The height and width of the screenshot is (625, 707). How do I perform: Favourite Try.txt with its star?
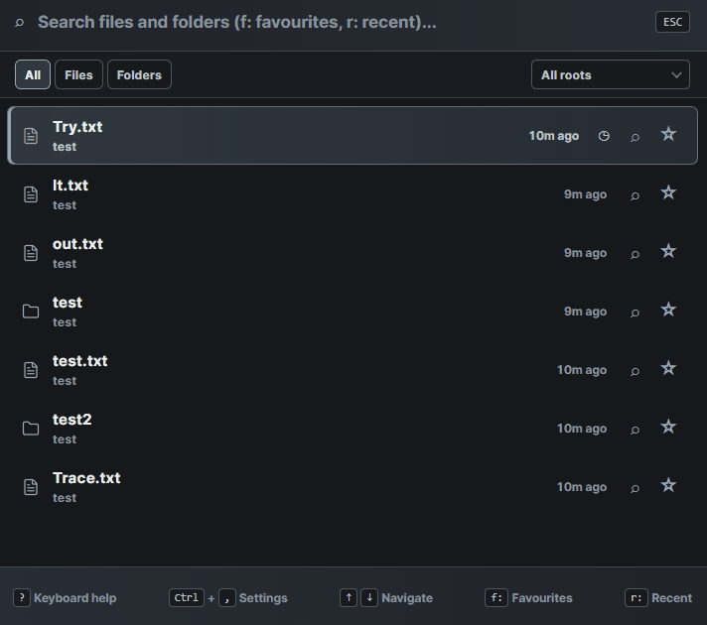[x=668, y=134]
